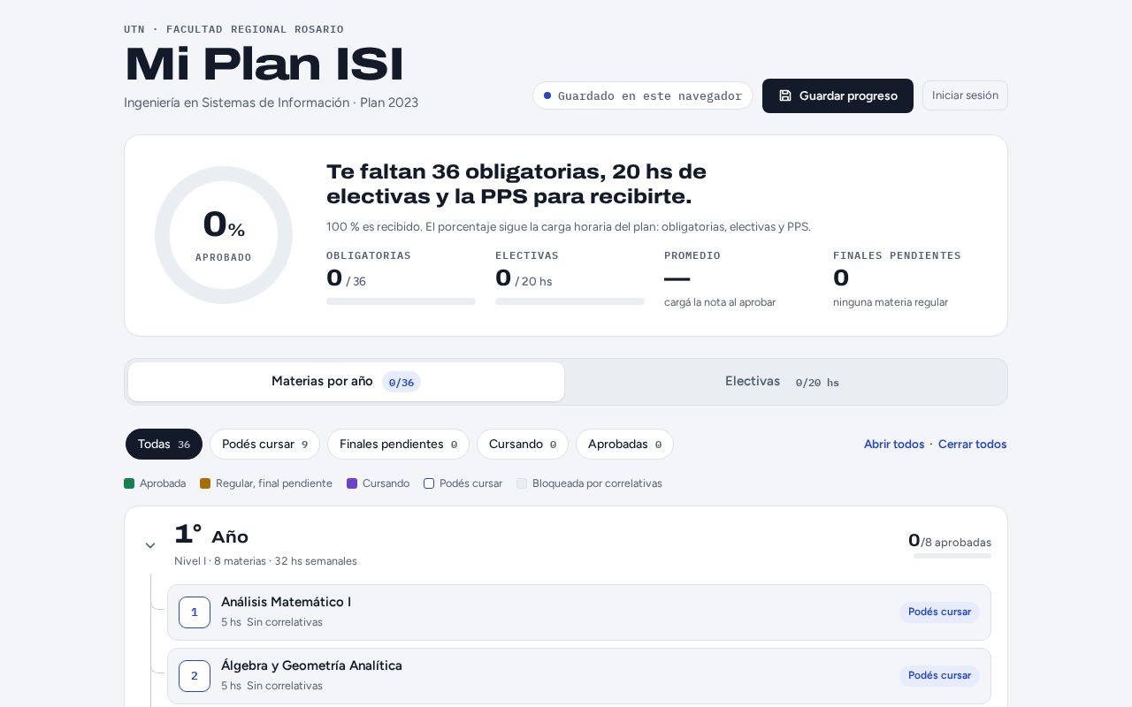1132x707 pixels.
Task: Open the Álgebra y Geometría Analítica subject title
Action: tap(311, 665)
